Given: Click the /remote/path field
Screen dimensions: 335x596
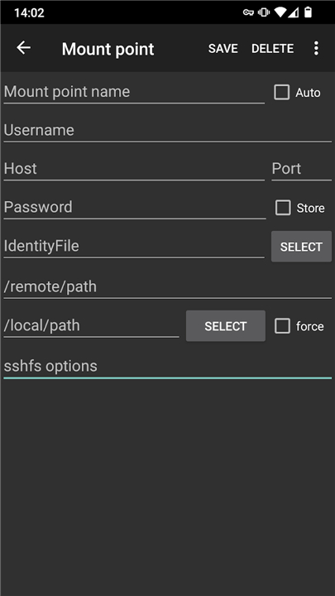Looking at the screenshot, I should [x=167, y=287].
